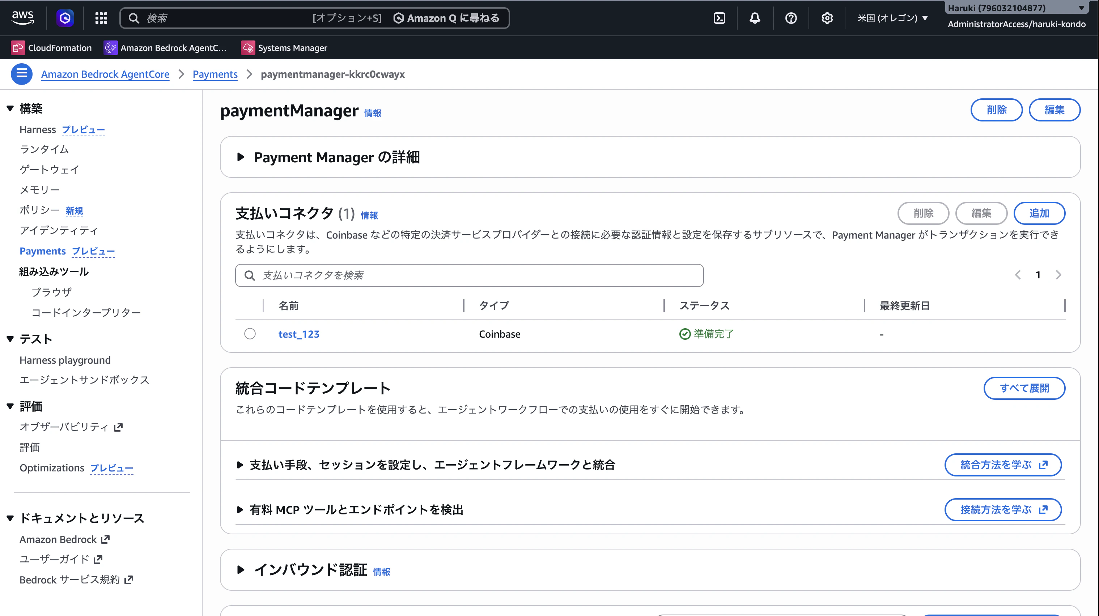Open ブラウザ built-in tool page
Screen dimensions: 1099x616
(52, 292)
